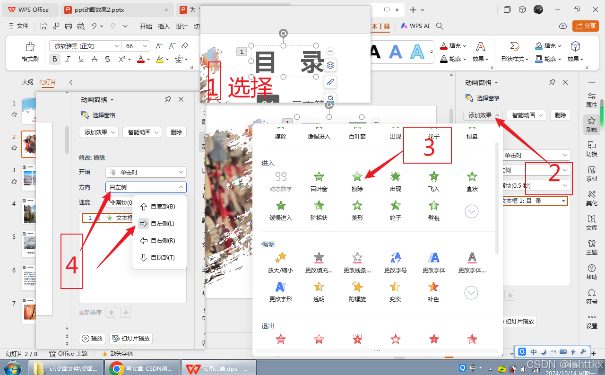Open the 美化 sidebar panel
Viewport: 605px width, 375px height.
point(592,198)
